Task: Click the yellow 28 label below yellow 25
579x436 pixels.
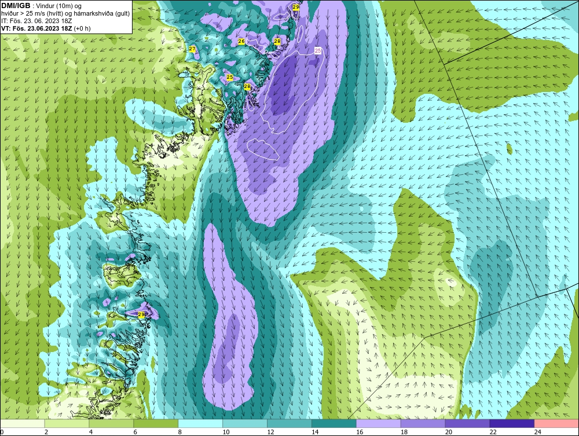Action: (x=247, y=87)
